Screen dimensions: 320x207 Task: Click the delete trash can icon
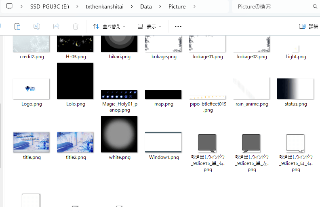click(76, 26)
